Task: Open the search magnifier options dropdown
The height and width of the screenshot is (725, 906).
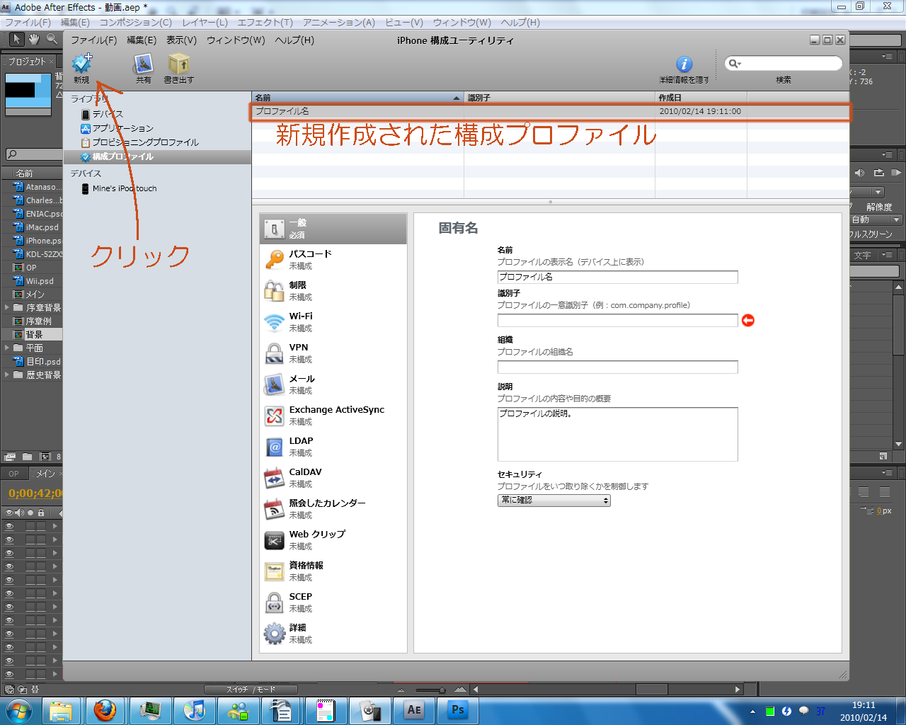Action: click(x=735, y=64)
